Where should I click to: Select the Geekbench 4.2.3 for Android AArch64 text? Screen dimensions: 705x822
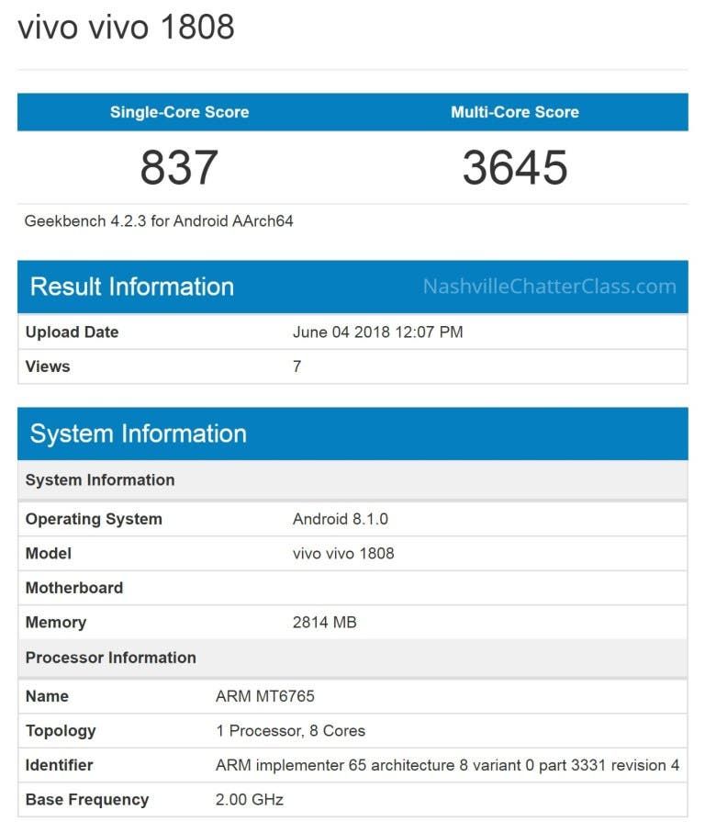click(x=159, y=221)
